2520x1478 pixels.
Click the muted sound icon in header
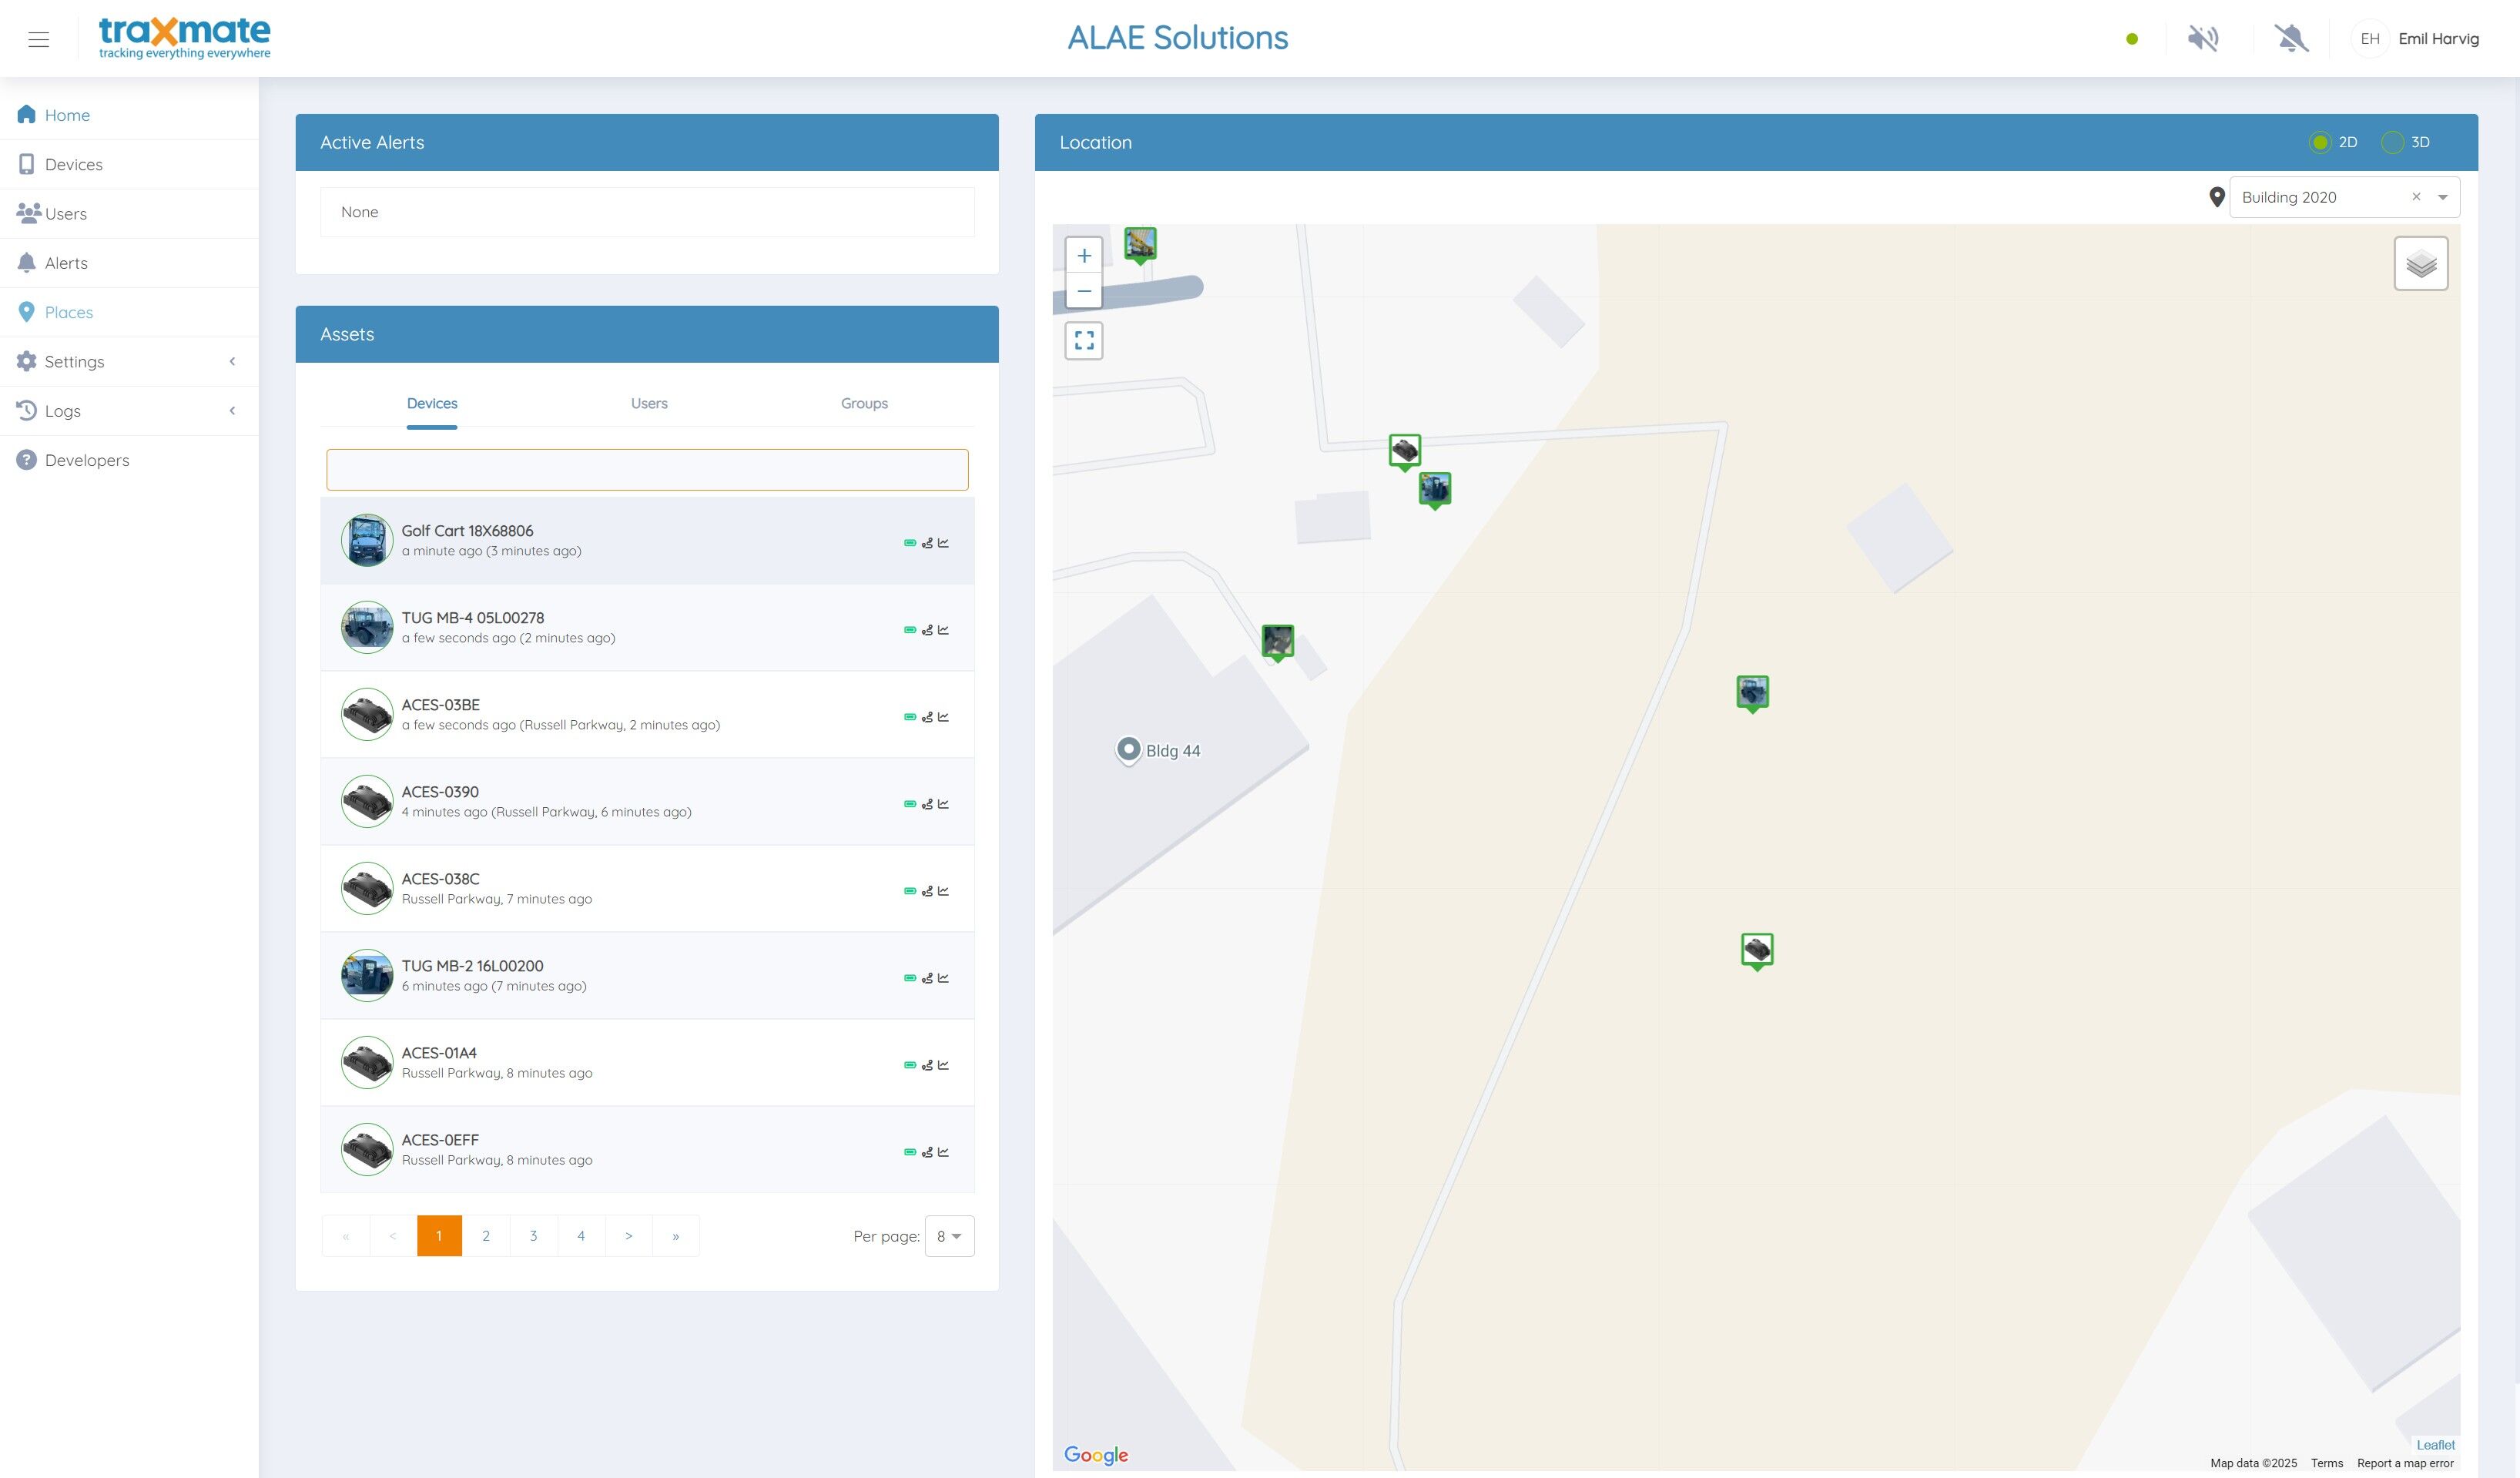click(x=2203, y=39)
